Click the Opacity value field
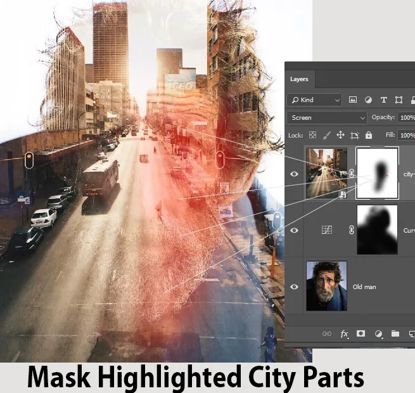Viewport: 415px width, 393px height. 407,117
